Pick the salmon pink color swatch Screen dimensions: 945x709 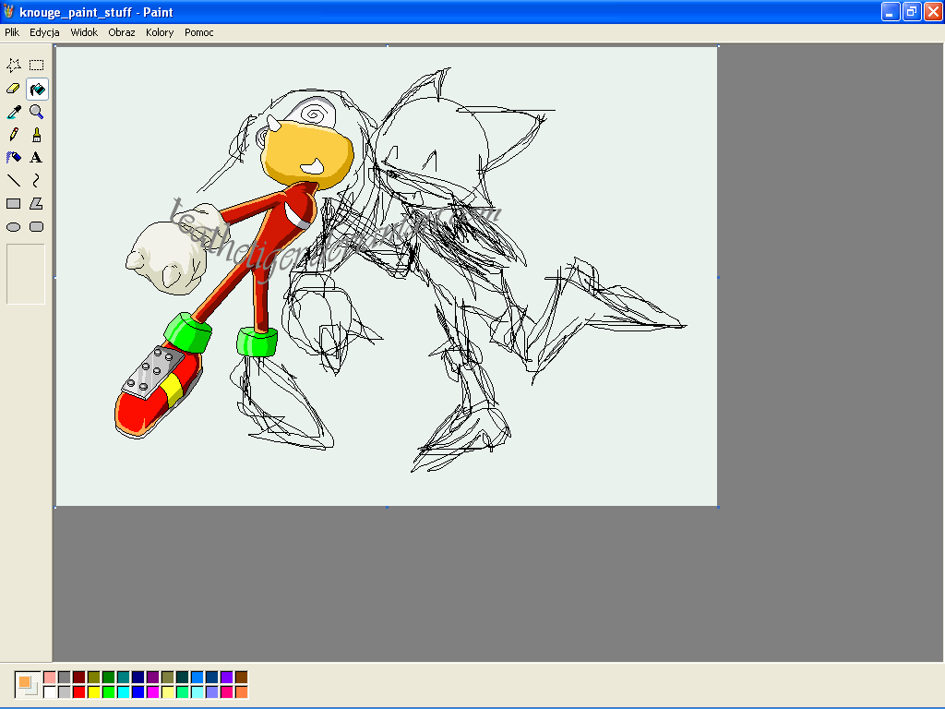(x=50, y=678)
